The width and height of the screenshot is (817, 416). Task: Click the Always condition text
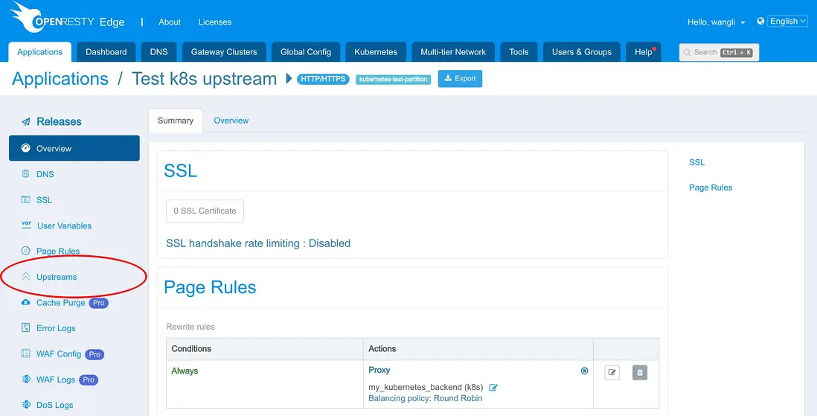coord(185,371)
